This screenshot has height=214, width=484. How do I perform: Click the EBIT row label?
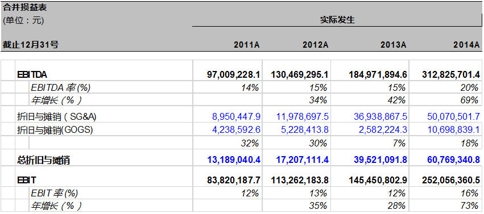tap(26, 180)
